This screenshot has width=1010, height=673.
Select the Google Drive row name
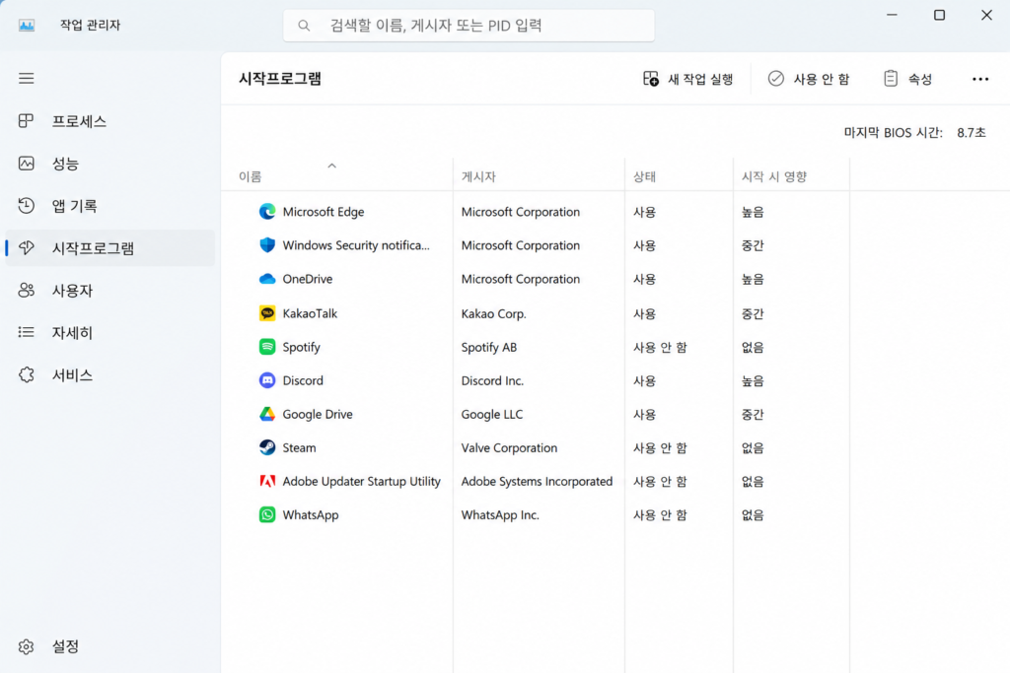click(318, 415)
